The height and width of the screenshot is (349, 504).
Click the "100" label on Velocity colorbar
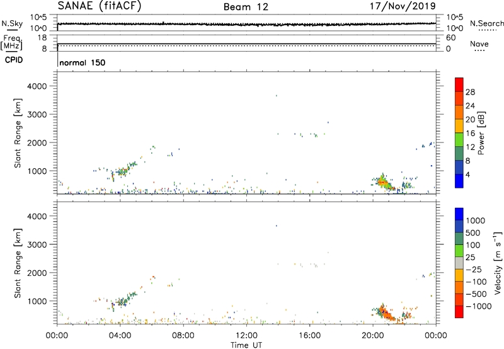click(472, 245)
